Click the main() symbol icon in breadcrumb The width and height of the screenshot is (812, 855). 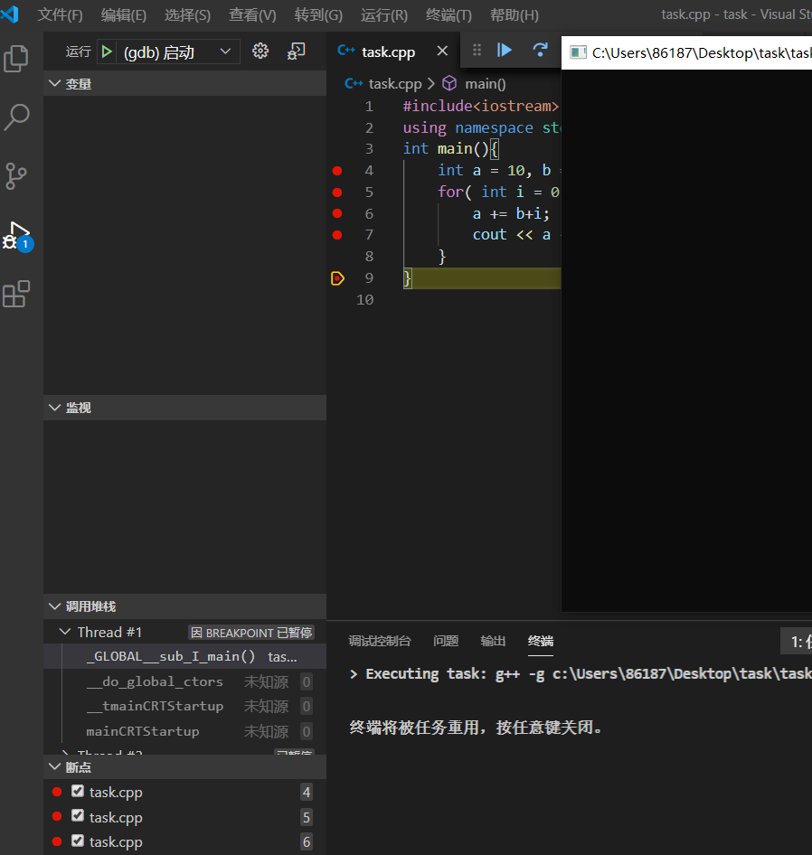pyautogui.click(x=449, y=83)
